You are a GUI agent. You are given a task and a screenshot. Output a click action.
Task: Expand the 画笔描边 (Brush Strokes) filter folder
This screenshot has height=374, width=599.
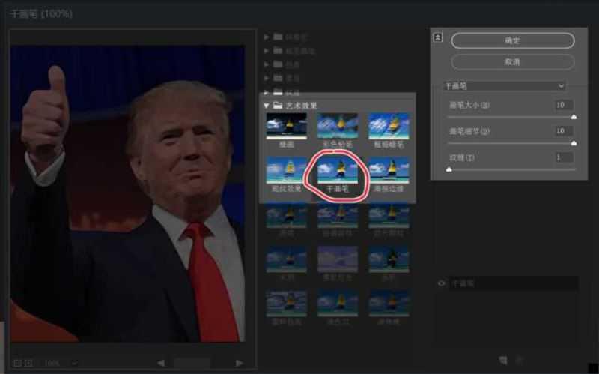267,51
